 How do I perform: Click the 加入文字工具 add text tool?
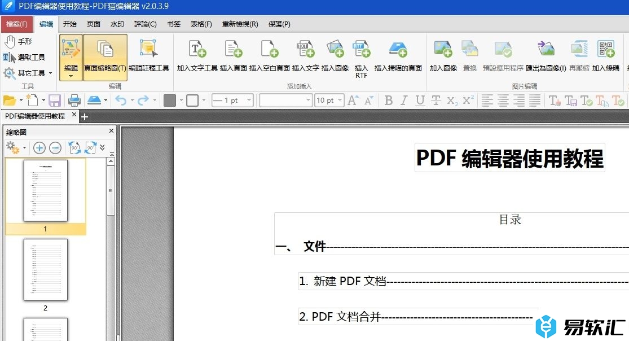tap(197, 56)
